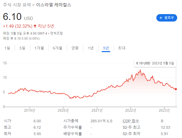This screenshot has width=182, height=138.
Task: Click the 팔로우 follow button
Action: pyautogui.click(x=166, y=18)
